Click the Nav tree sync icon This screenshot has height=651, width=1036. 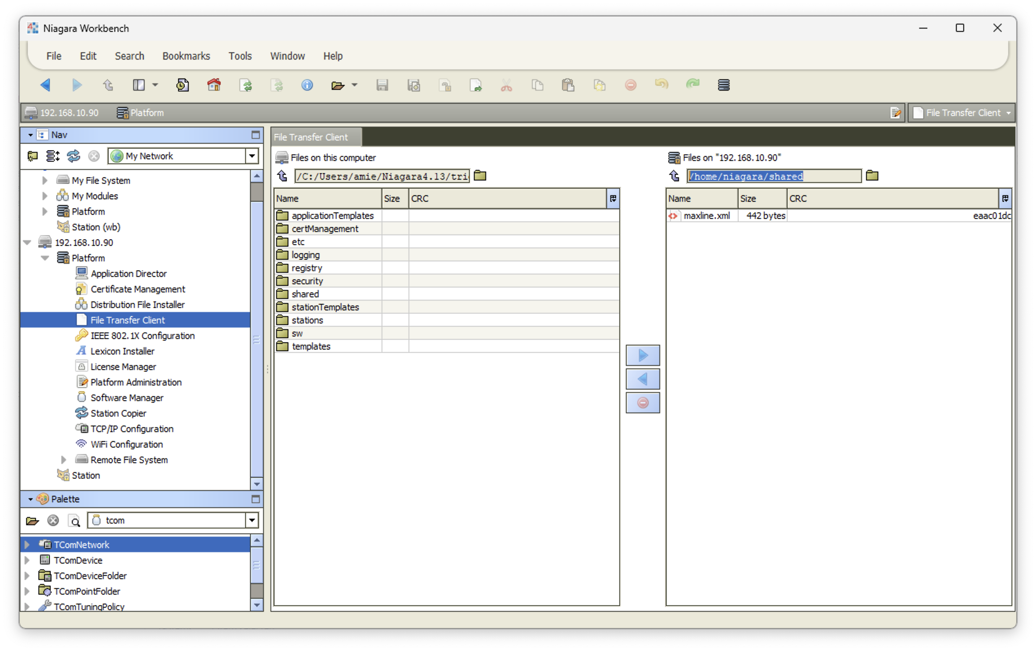click(x=74, y=156)
